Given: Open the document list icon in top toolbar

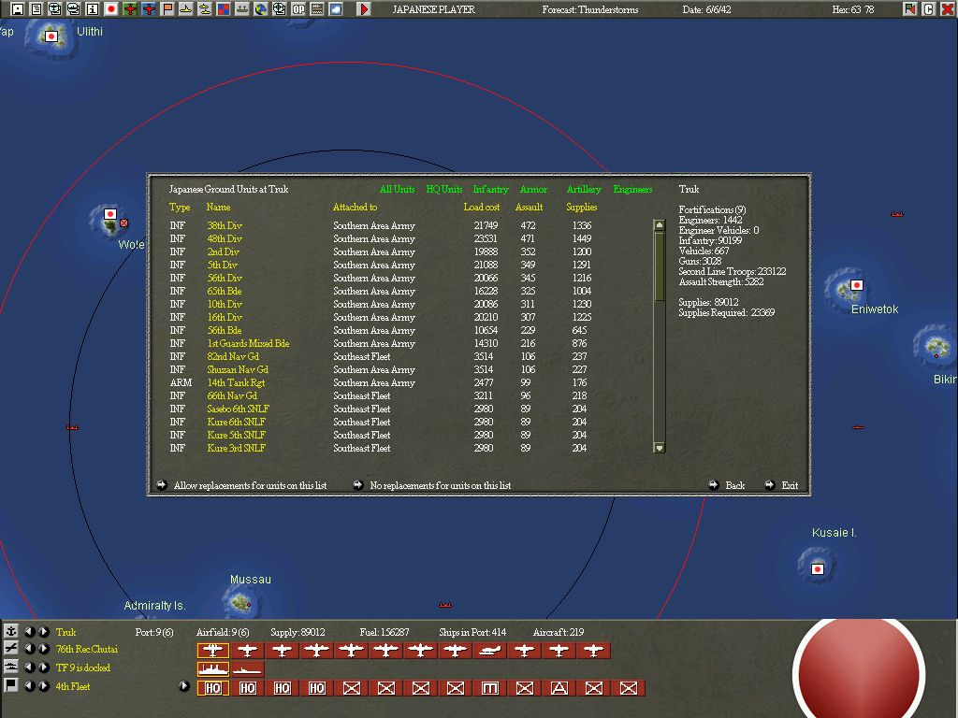Looking at the screenshot, I should pos(36,9).
